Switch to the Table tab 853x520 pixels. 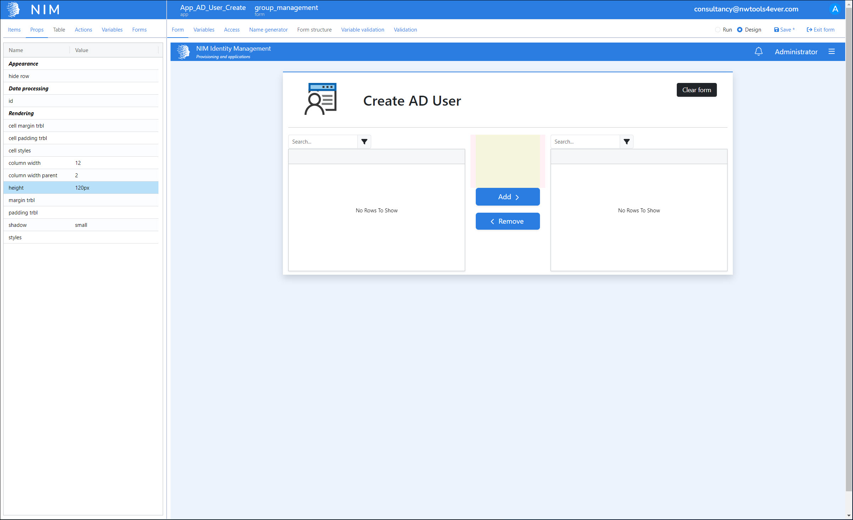coord(59,30)
